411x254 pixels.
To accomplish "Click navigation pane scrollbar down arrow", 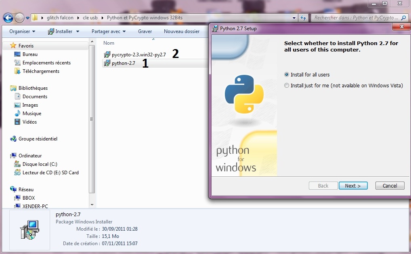I will [92, 205].
